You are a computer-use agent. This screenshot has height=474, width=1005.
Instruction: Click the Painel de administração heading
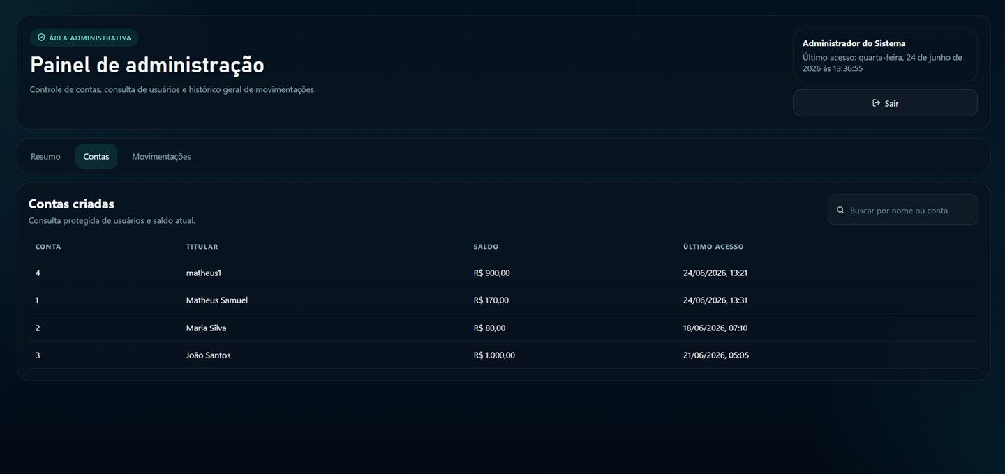click(x=147, y=65)
